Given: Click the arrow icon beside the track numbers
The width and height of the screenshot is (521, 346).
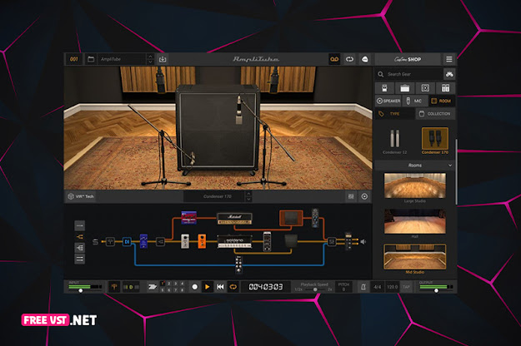Looking at the screenshot, I should [x=153, y=287].
